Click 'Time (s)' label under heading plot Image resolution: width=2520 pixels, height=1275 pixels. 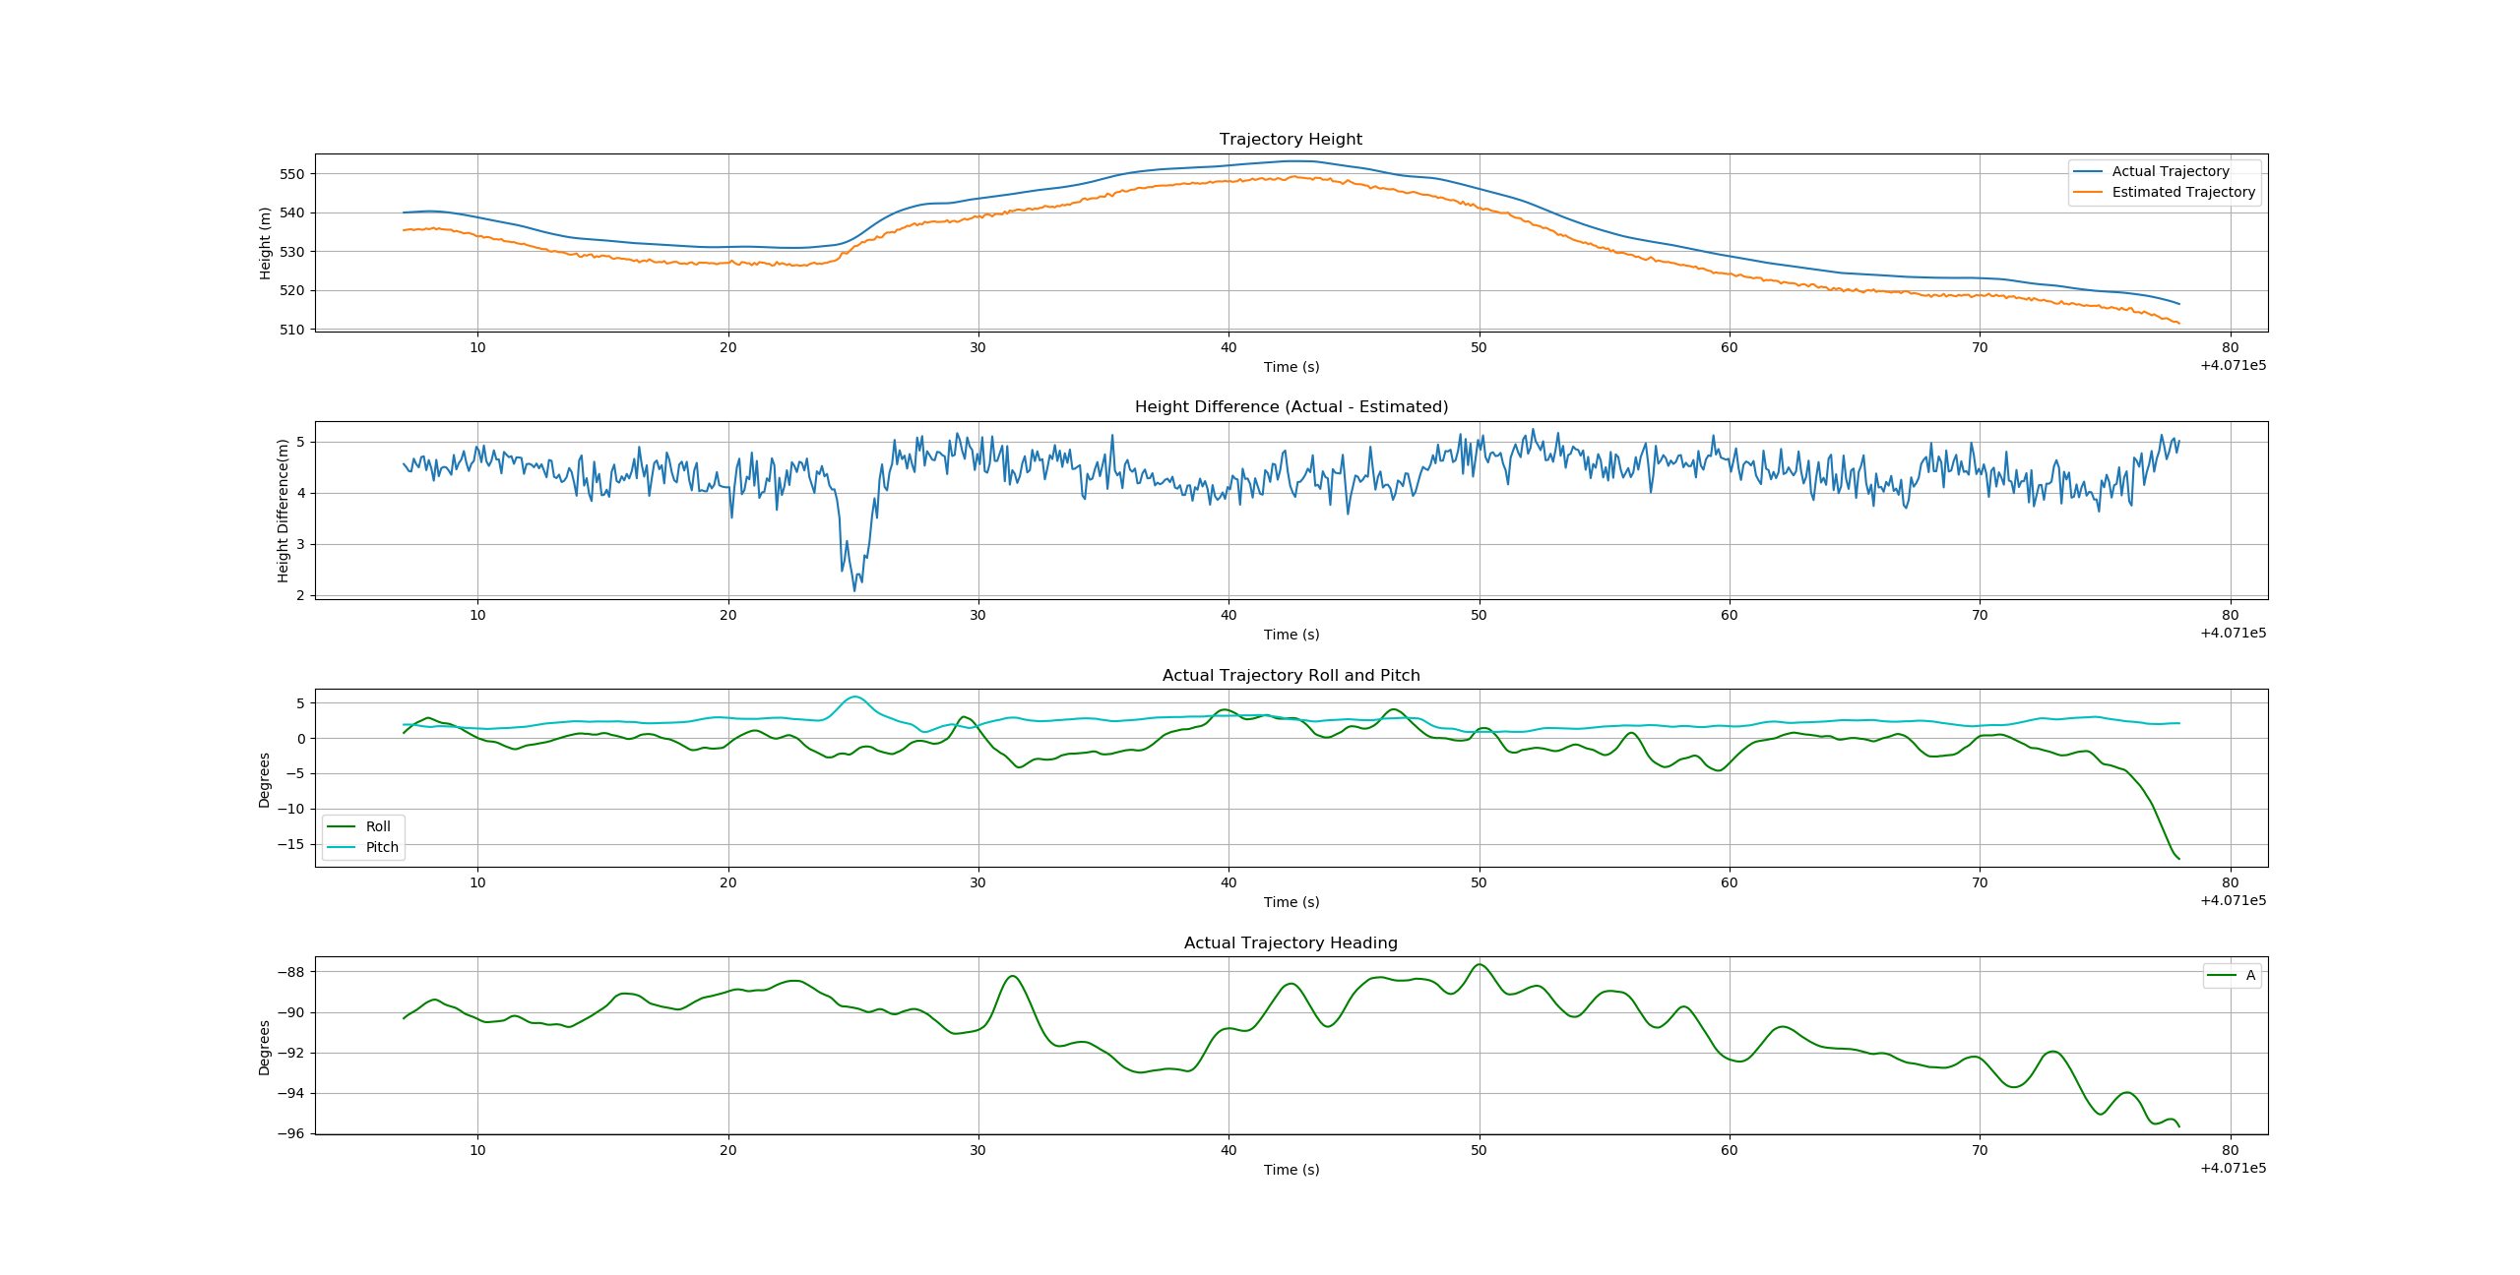click(x=1291, y=1170)
